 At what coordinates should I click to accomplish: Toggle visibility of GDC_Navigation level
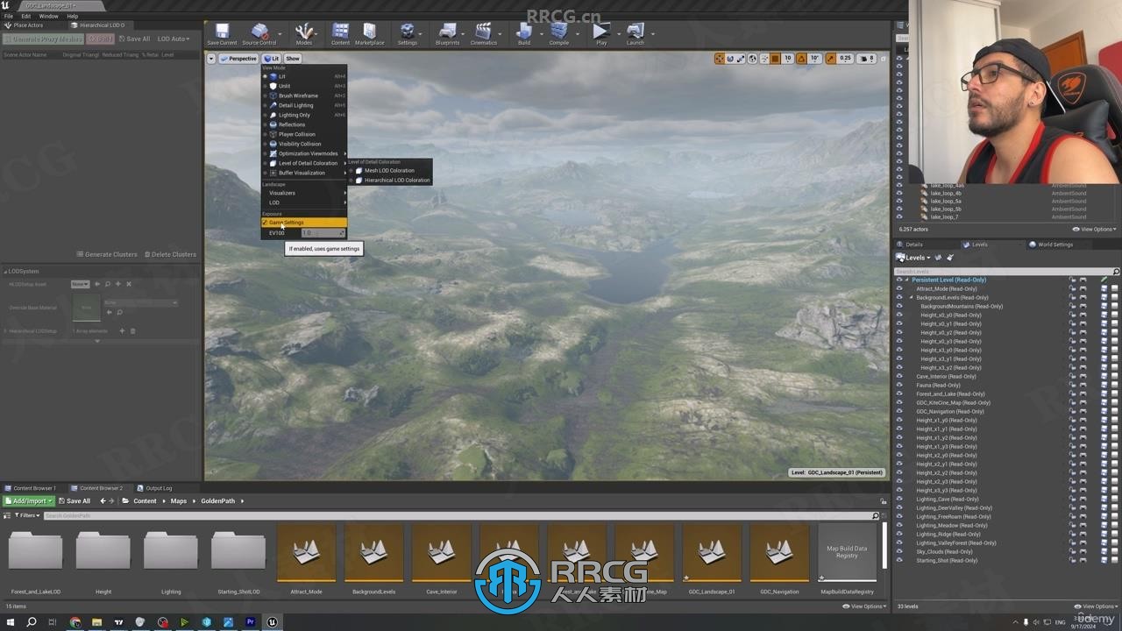tap(899, 411)
